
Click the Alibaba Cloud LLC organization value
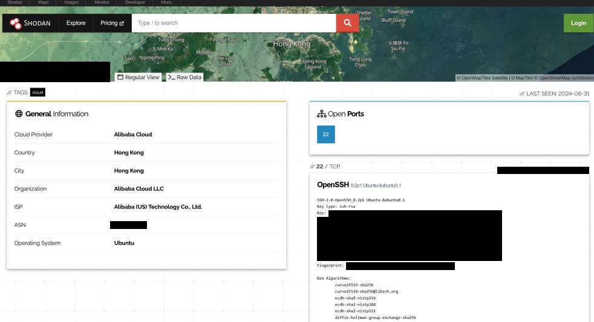point(139,188)
